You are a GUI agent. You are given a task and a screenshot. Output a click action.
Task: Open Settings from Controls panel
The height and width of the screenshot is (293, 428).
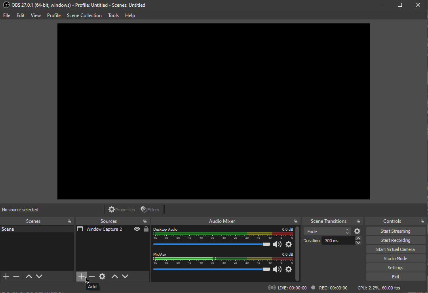[x=395, y=268]
